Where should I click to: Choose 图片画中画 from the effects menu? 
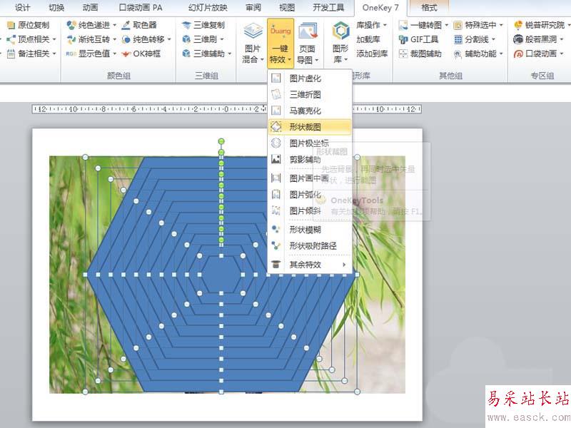click(x=310, y=178)
